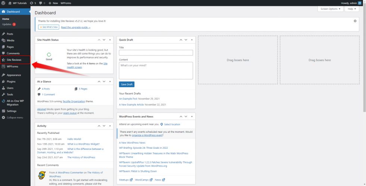Click the updates icon showing 5
The height and width of the screenshot is (186, 366).
(31, 3)
